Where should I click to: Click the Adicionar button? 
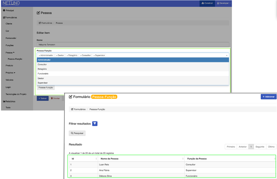coord(268,97)
